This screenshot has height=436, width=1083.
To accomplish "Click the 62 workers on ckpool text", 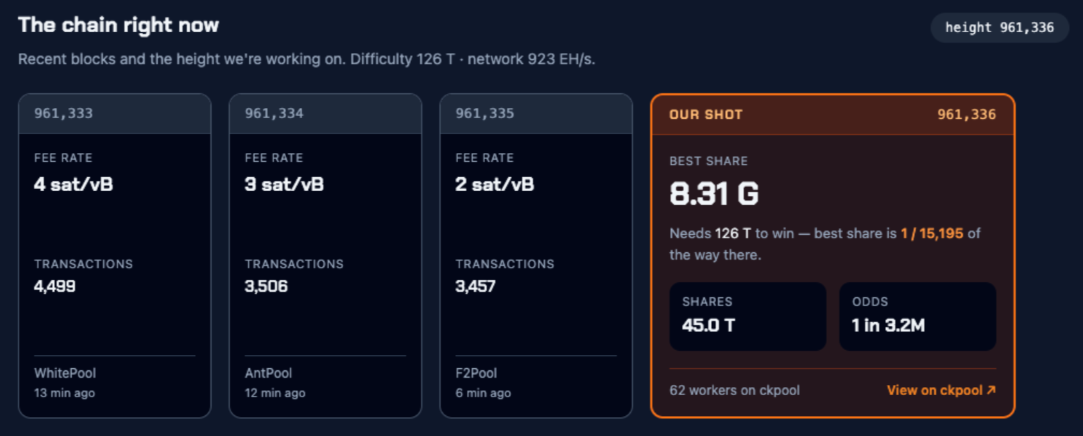I will 734,390.
